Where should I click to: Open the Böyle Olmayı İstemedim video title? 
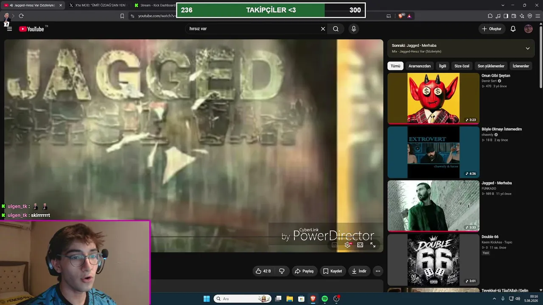coord(502,129)
